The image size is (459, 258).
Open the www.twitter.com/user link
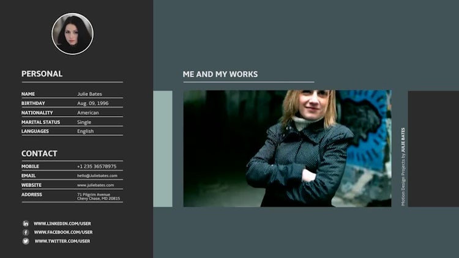click(62, 241)
